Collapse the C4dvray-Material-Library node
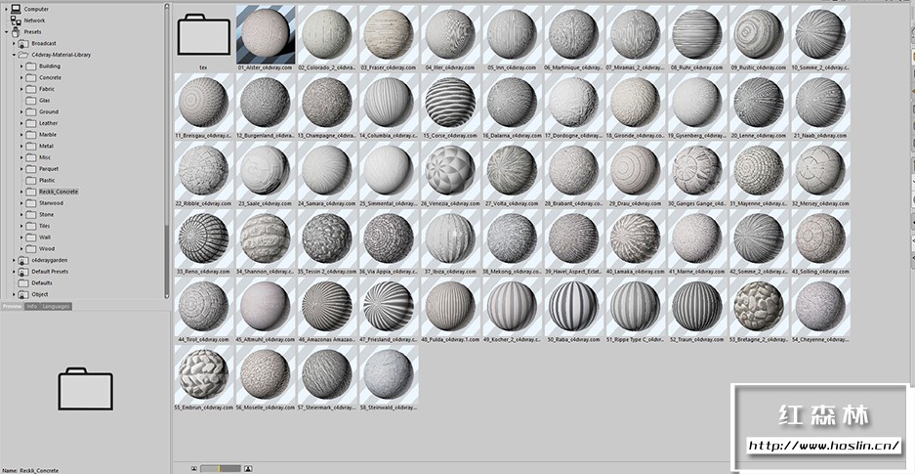This screenshot has width=915, height=474. 14,55
